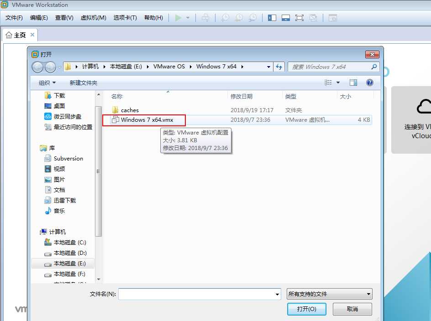
Task: Click the green Power On play icon
Action: click(x=179, y=18)
